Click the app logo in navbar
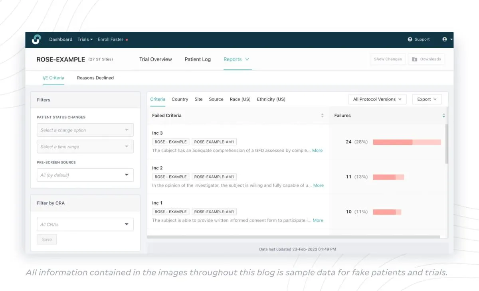Image resolution: width=479 pixels, height=291 pixels. click(x=36, y=39)
